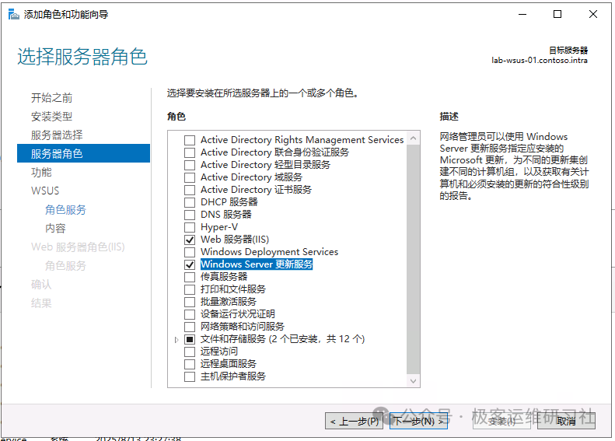Check the 远程桌面服务 checkbox
This screenshot has height=441, width=615.
[x=190, y=365]
